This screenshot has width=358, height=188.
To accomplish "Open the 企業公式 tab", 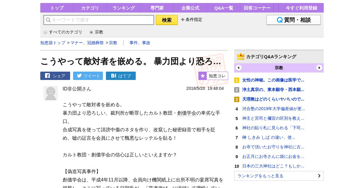I will point(190,8).
